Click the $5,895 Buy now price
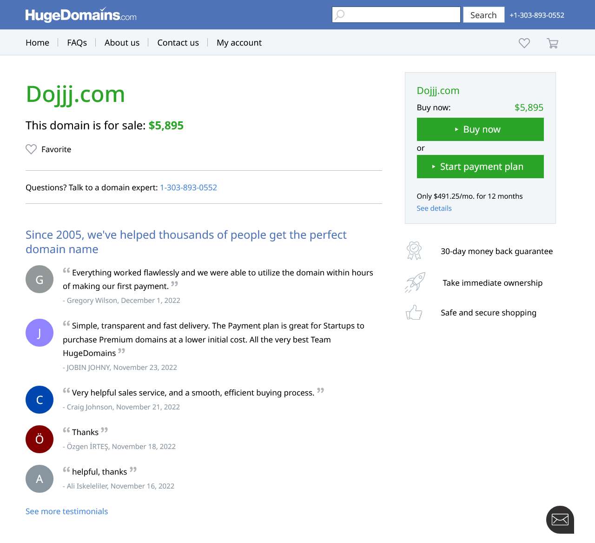This screenshot has height=543, width=595. (529, 107)
